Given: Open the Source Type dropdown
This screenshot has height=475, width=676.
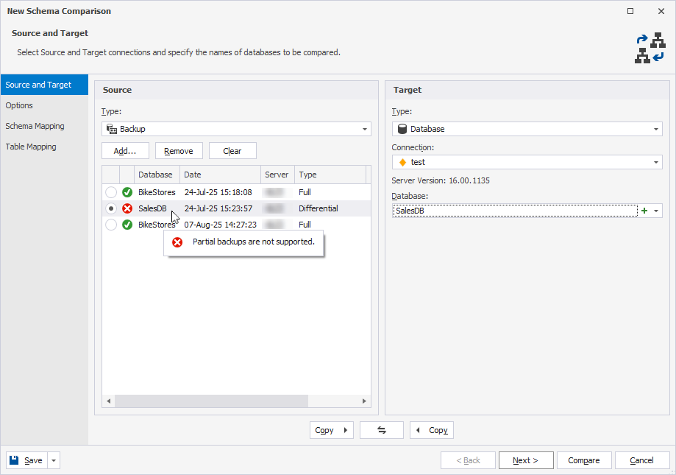Looking at the screenshot, I should click(x=365, y=127).
